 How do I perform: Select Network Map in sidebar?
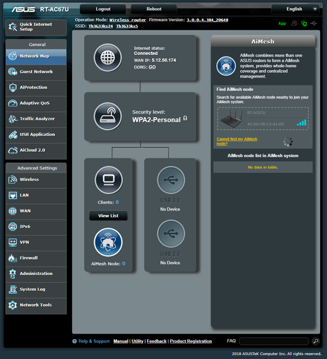pyautogui.click(x=36, y=57)
